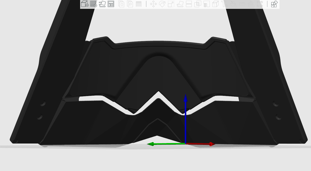Open the Text shape tool

pos(224,4)
